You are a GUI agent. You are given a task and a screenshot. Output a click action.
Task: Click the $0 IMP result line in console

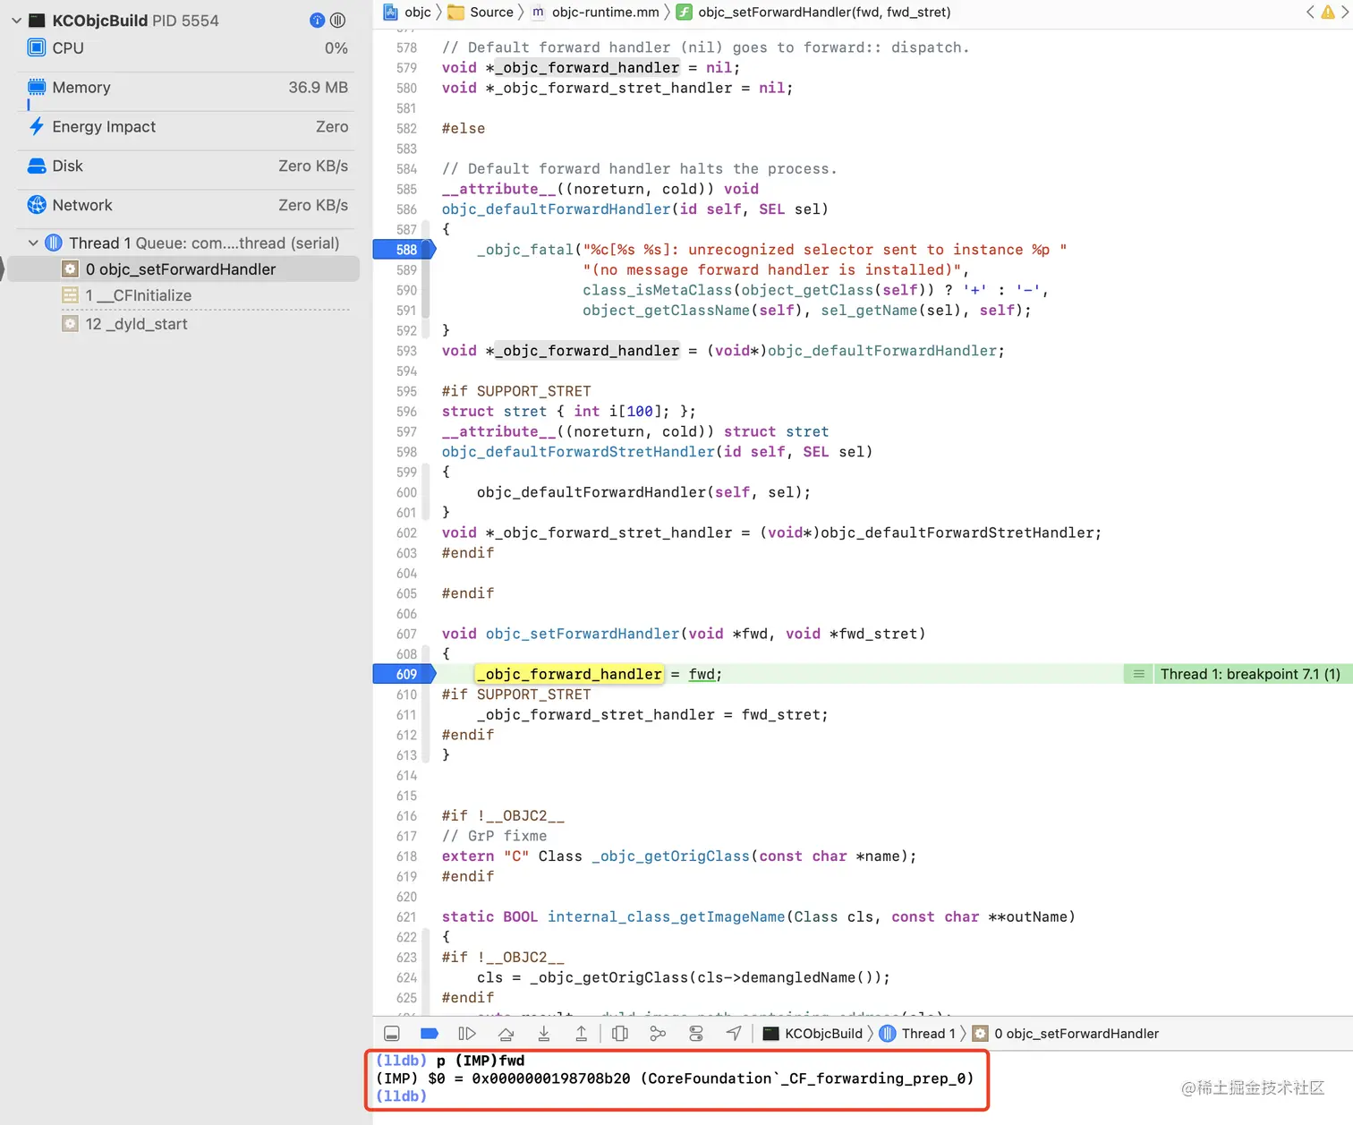pos(675,1078)
